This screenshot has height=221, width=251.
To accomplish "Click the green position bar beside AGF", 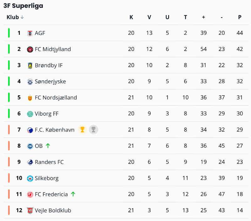I will (x=9, y=33).
